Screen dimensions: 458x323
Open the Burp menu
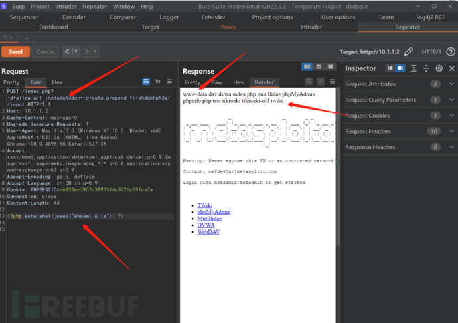(x=19, y=7)
